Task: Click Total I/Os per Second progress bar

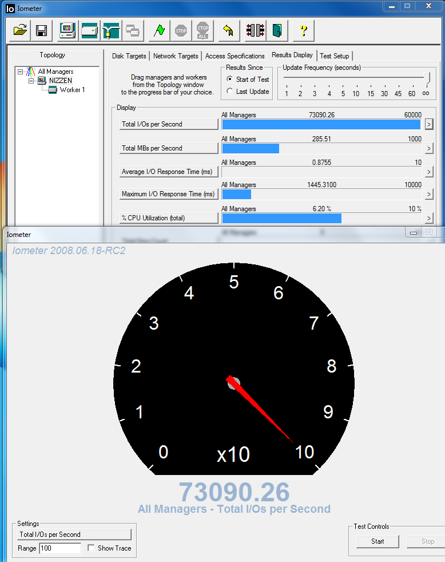Action: point(322,124)
